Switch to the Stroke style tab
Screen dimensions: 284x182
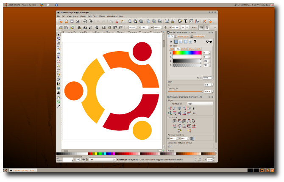point(197,36)
